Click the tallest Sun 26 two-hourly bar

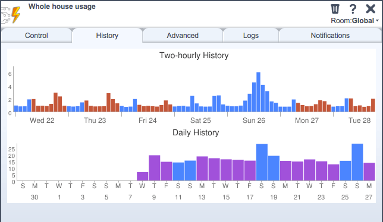pos(259,92)
